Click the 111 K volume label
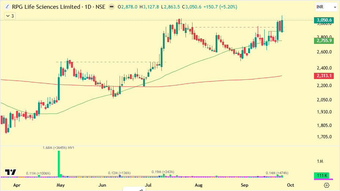 322,175
